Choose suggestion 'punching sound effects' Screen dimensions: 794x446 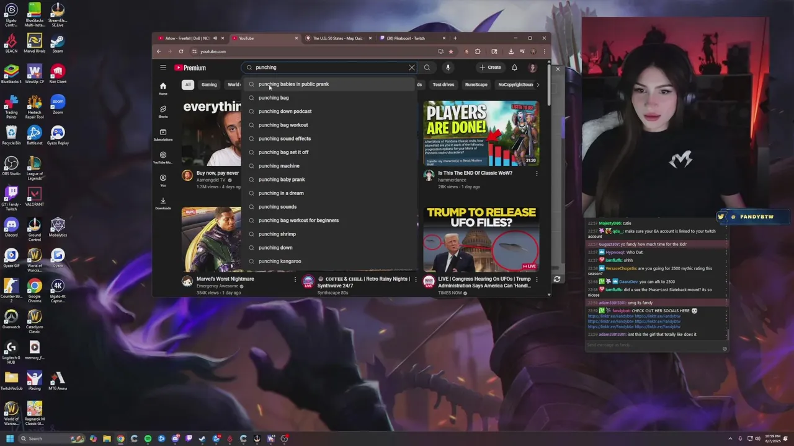329,139
